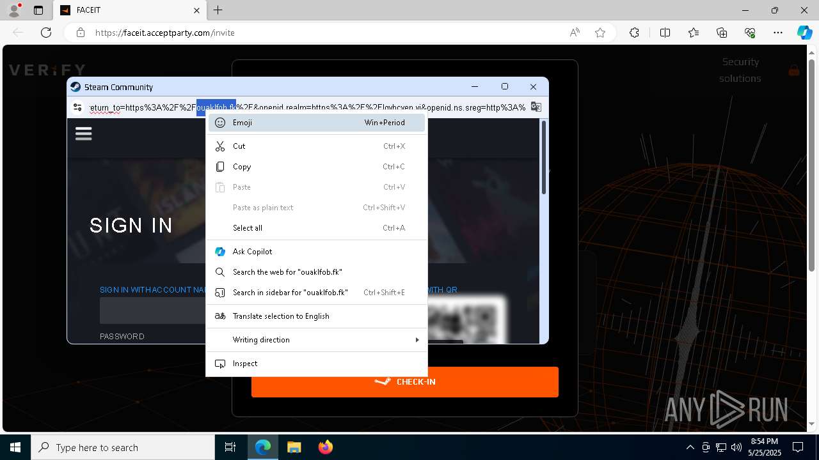The image size is (819, 460).
Task: Open Edge Settings and more menu
Action: click(778, 33)
